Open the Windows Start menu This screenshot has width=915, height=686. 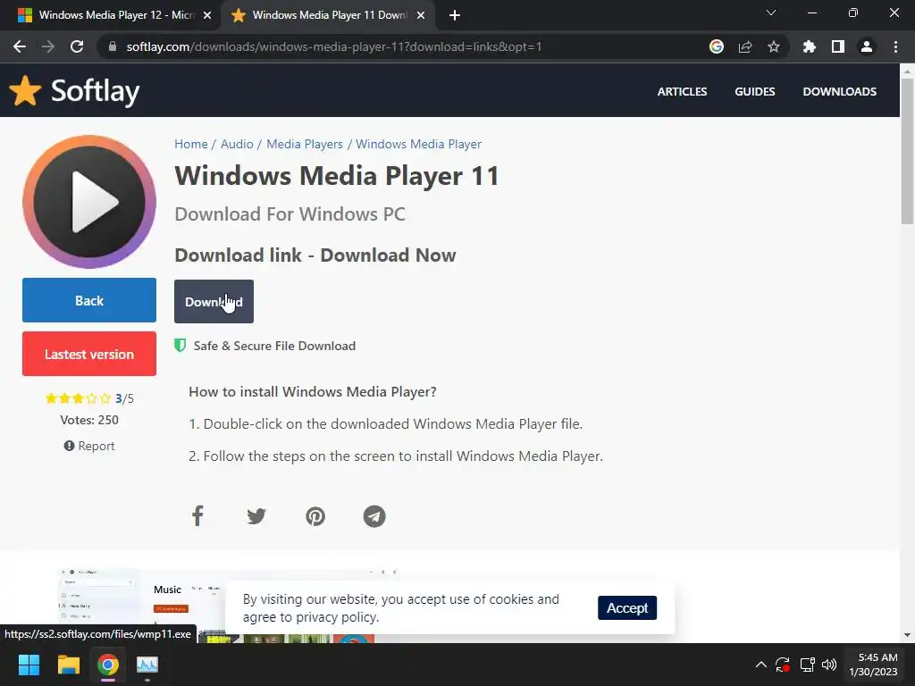pos(29,665)
